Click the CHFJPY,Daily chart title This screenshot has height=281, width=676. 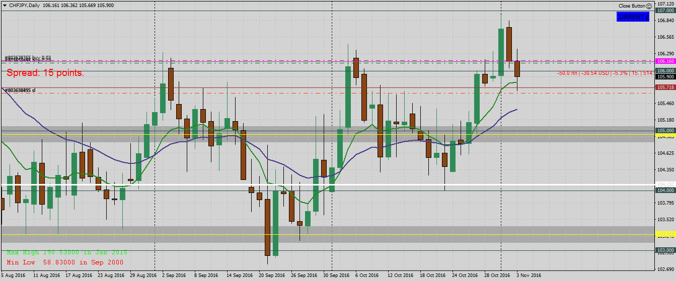pos(25,5)
